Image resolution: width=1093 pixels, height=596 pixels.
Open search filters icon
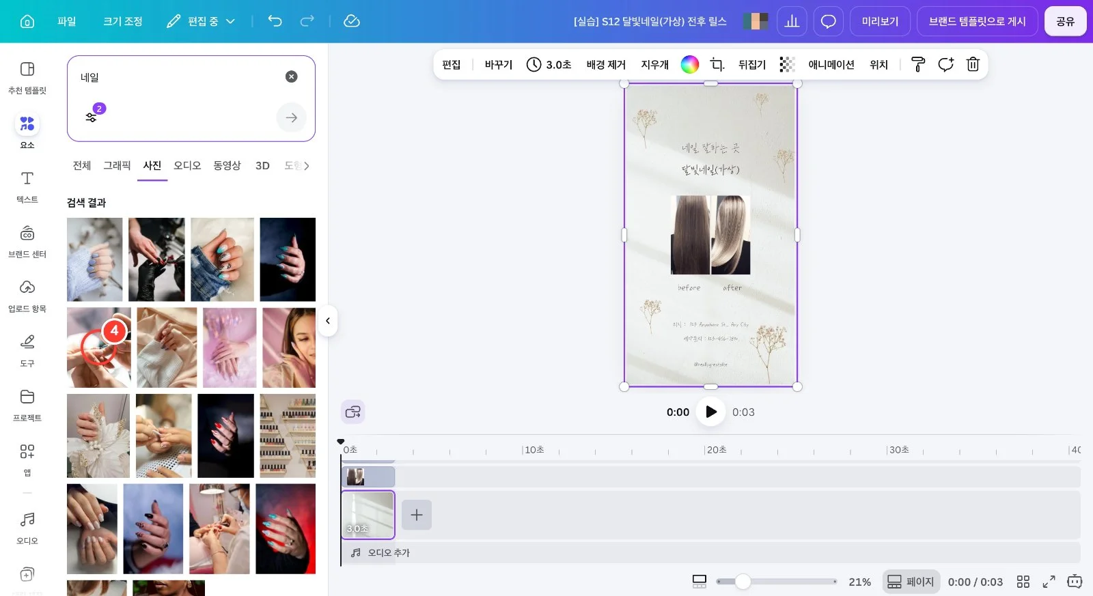click(x=92, y=117)
